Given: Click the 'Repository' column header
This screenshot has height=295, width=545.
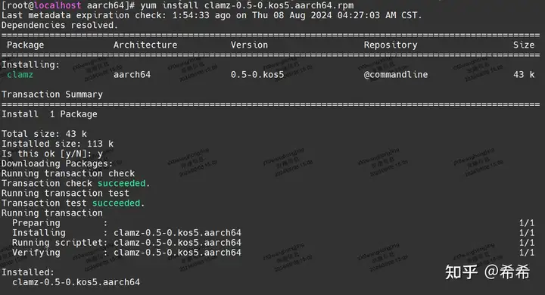Looking at the screenshot, I should tap(391, 45).
